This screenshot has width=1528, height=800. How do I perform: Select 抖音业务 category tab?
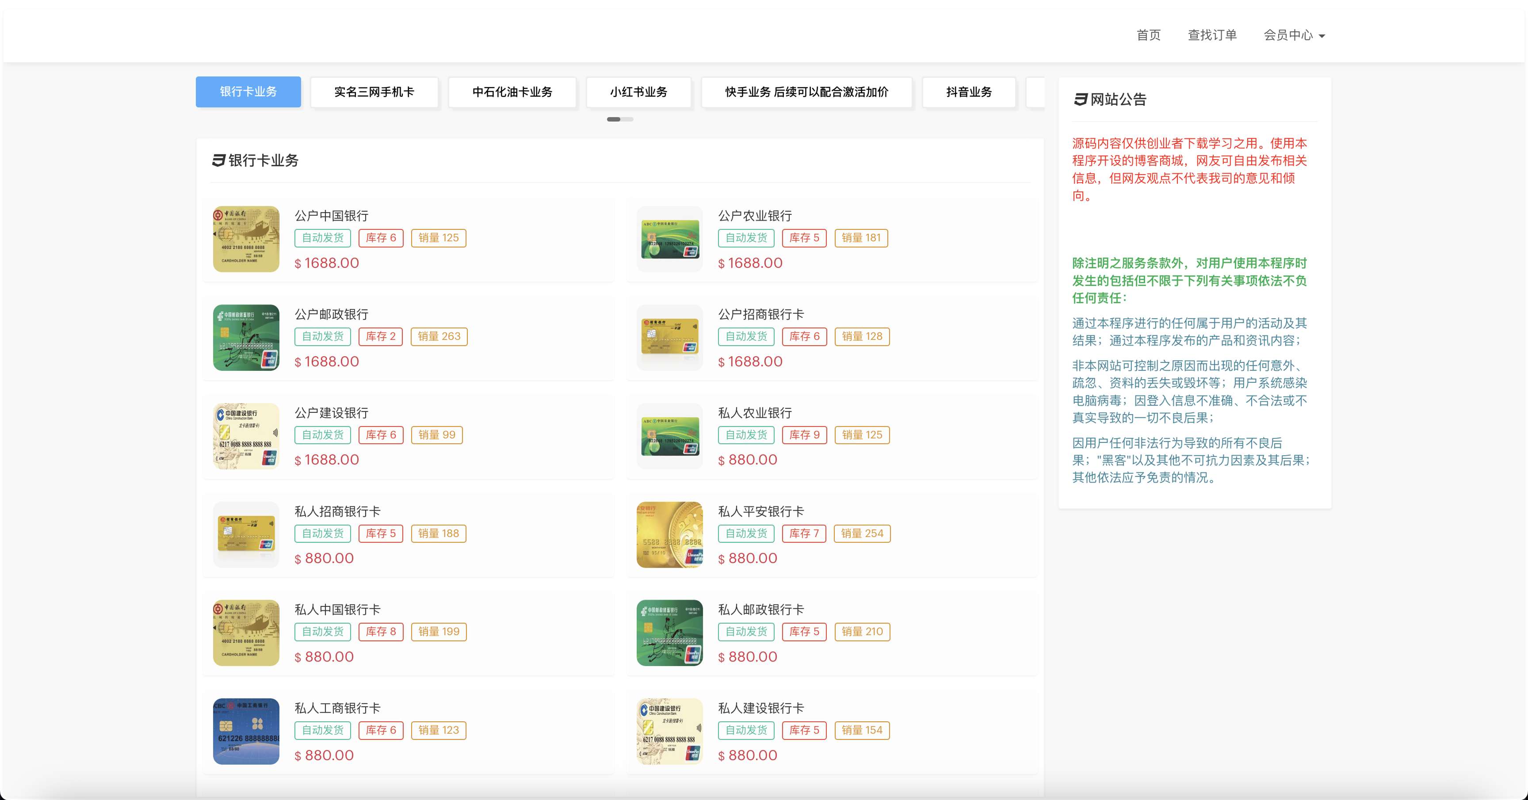[968, 92]
